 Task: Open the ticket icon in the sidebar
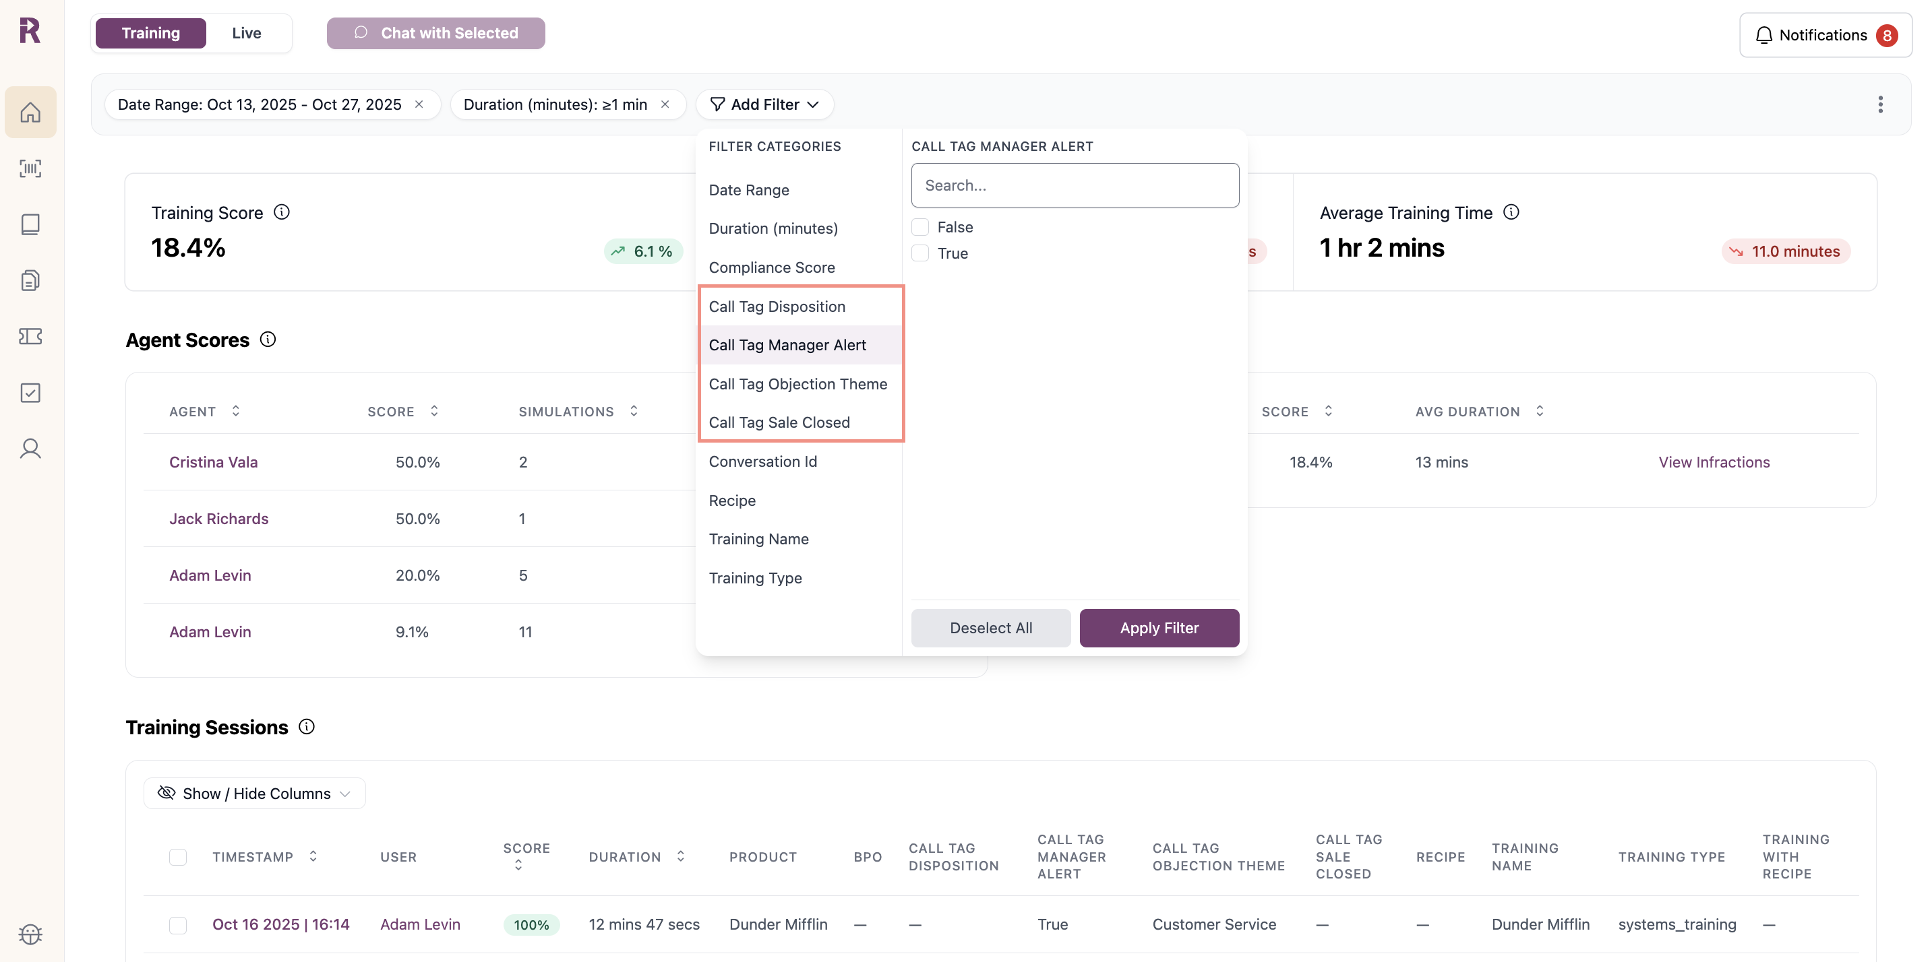(30, 336)
